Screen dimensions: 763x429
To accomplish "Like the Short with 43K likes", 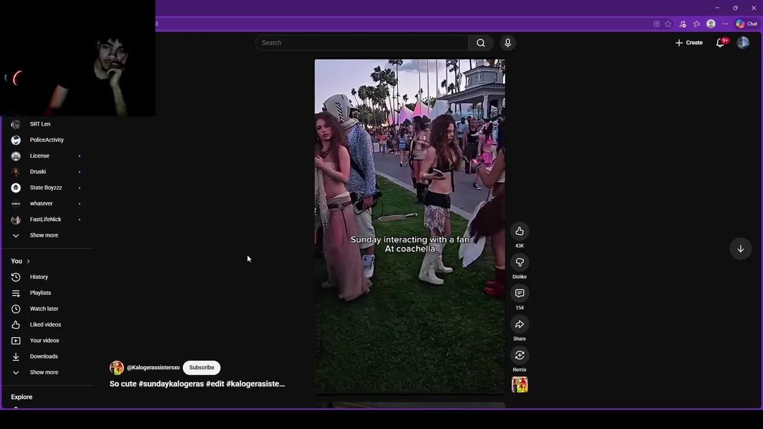I will click(520, 231).
